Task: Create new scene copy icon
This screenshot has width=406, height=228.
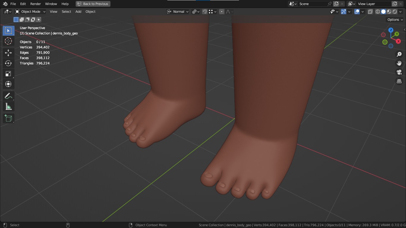Action: (336, 4)
